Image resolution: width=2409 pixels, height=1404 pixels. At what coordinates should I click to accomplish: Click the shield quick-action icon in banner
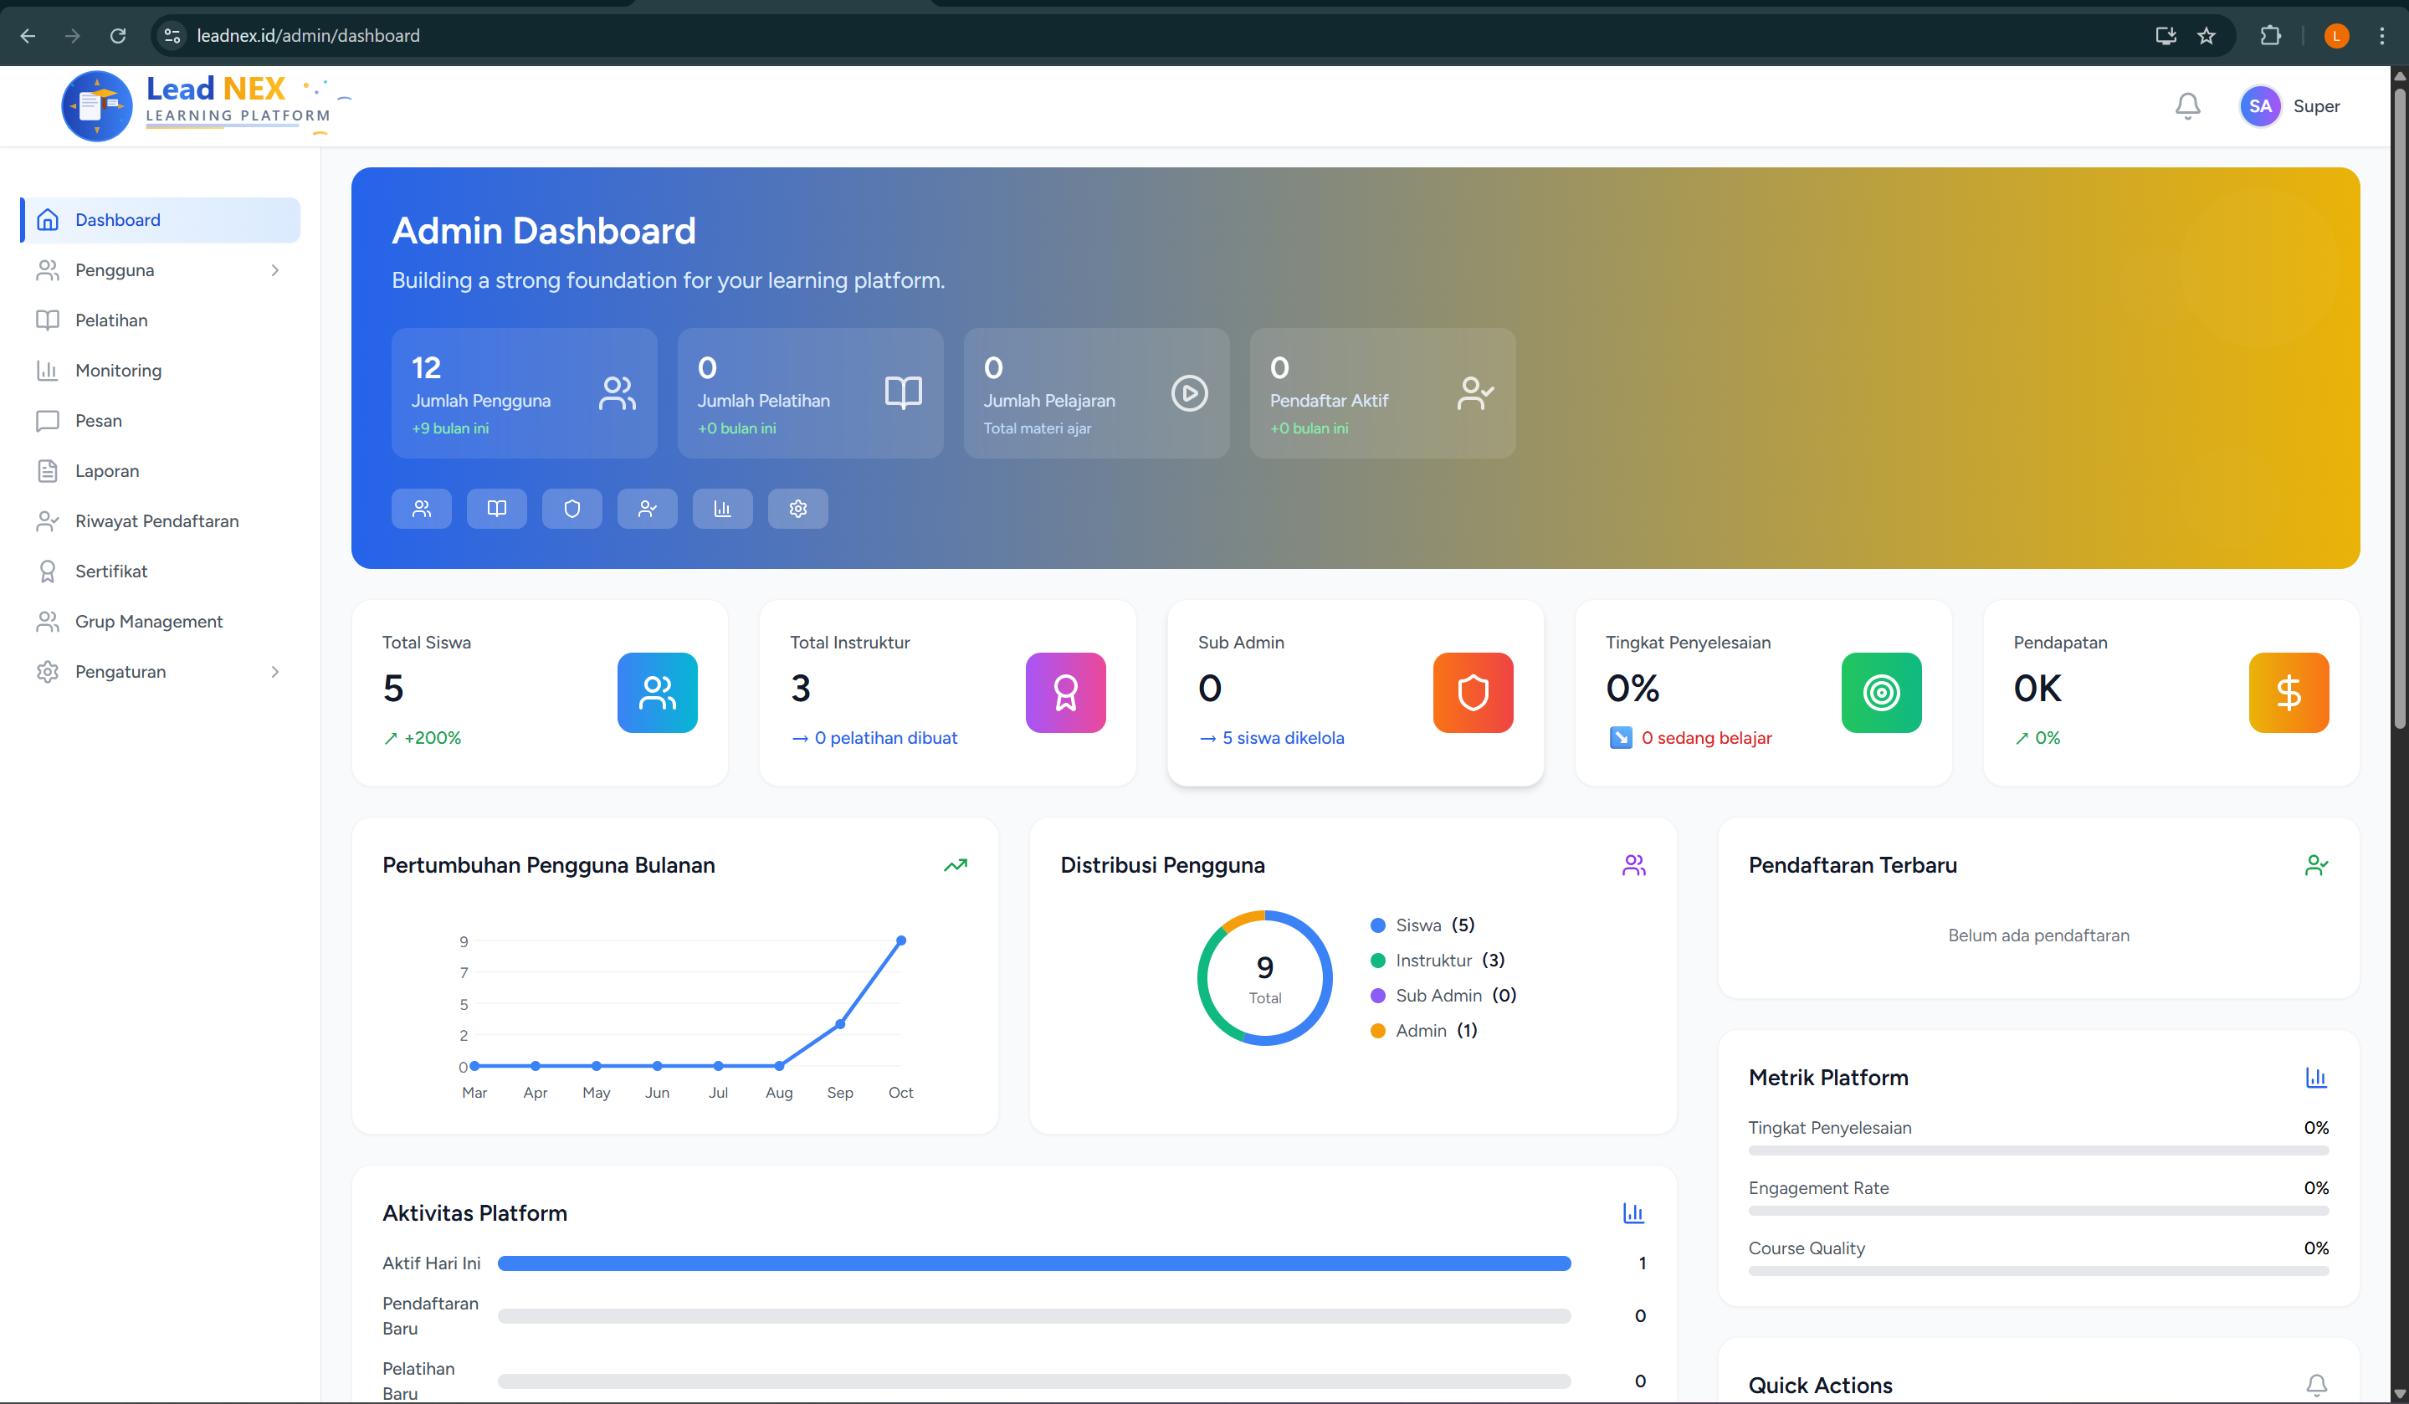571,509
